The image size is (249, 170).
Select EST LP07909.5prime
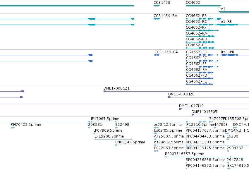point(108,130)
